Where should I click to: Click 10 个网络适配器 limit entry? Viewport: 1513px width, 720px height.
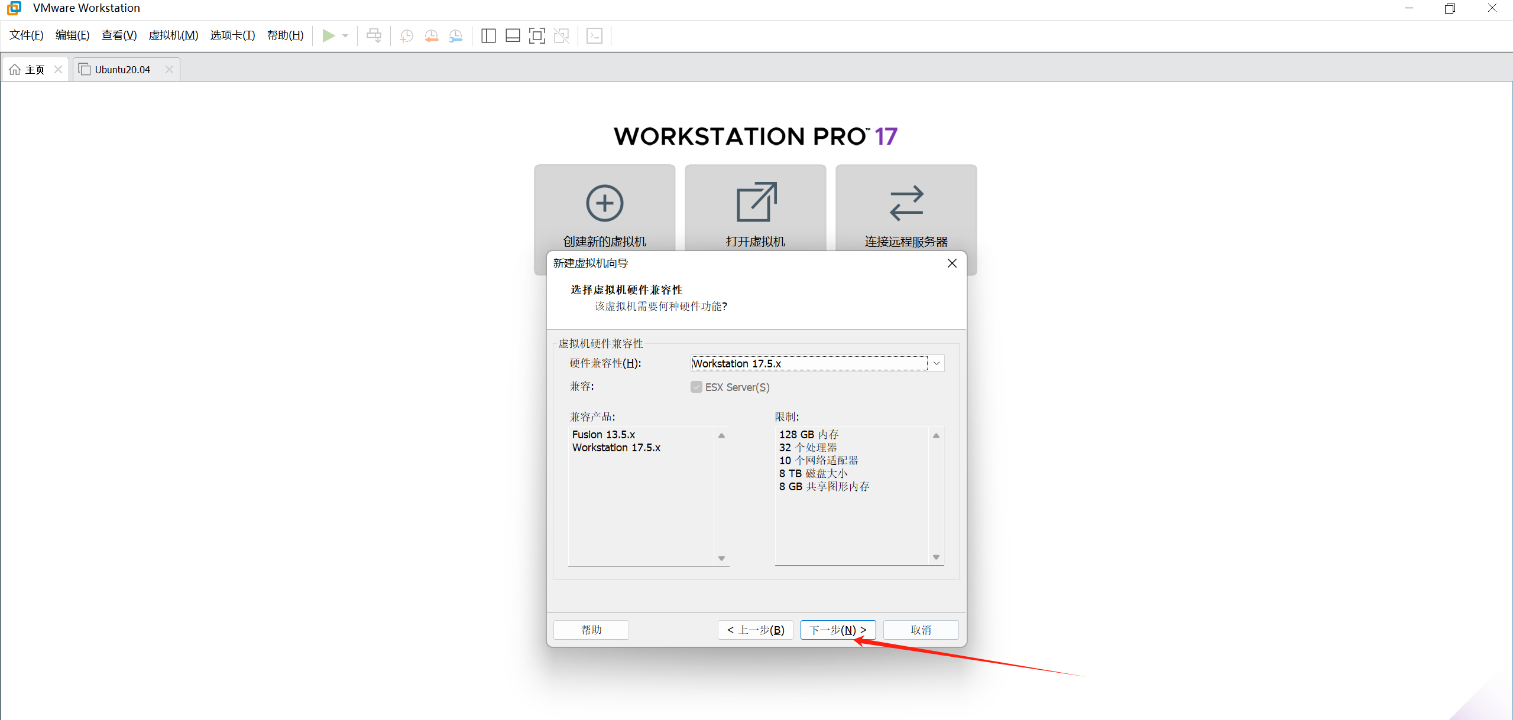[x=818, y=461]
